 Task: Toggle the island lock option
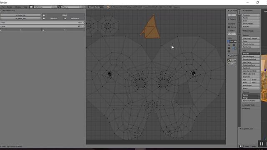pos(63,15)
